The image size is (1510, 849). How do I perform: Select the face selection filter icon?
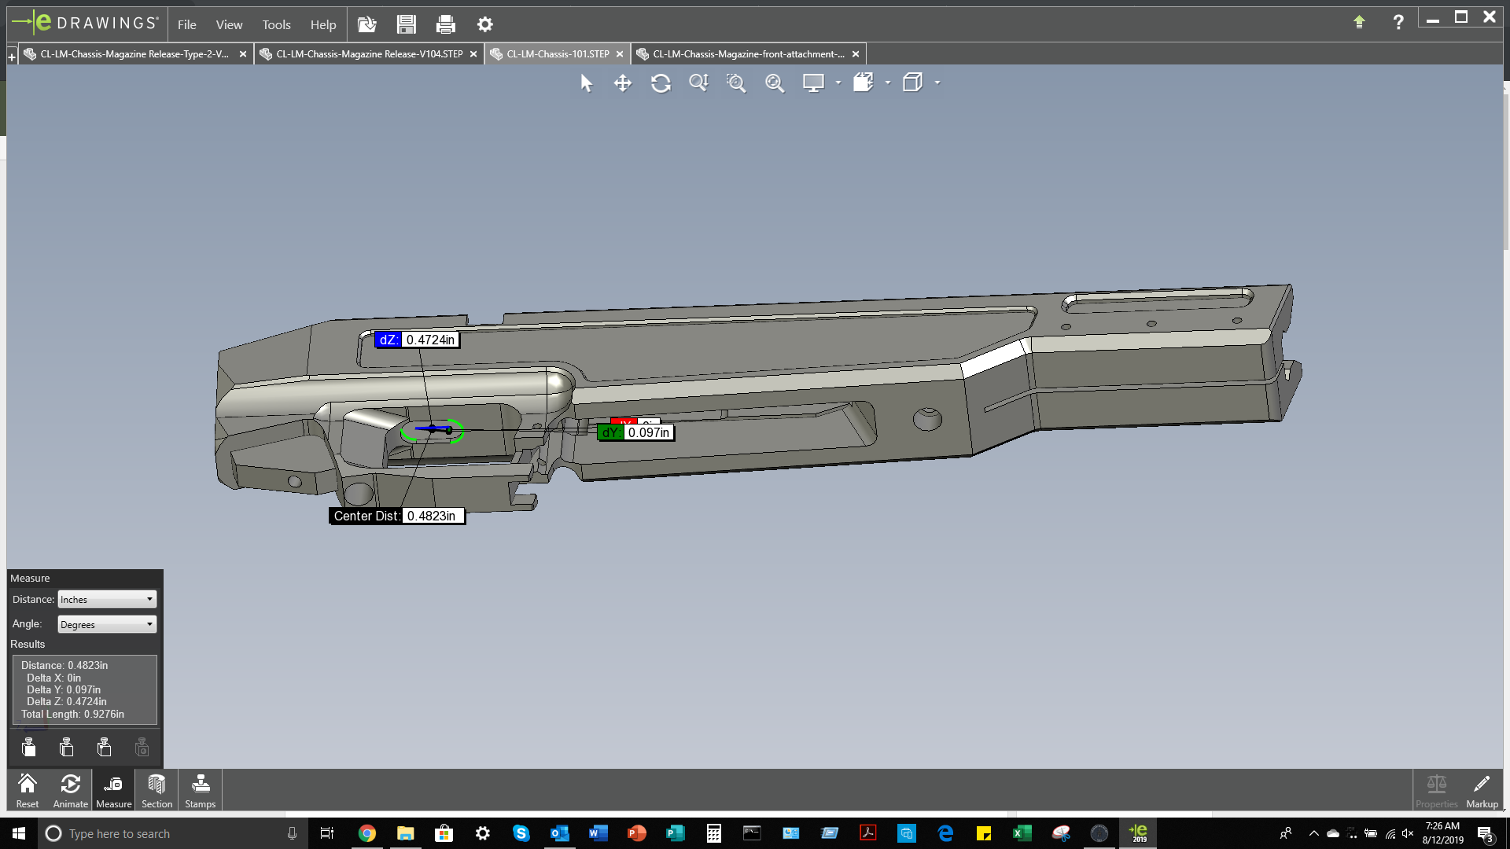point(29,747)
